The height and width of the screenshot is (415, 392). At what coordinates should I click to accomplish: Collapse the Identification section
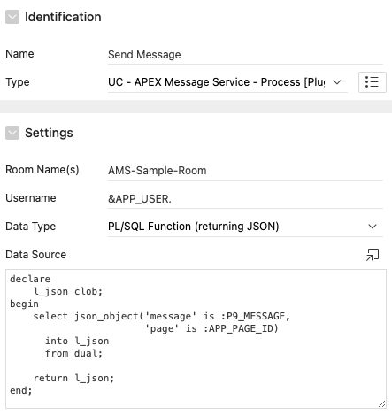tap(12, 17)
